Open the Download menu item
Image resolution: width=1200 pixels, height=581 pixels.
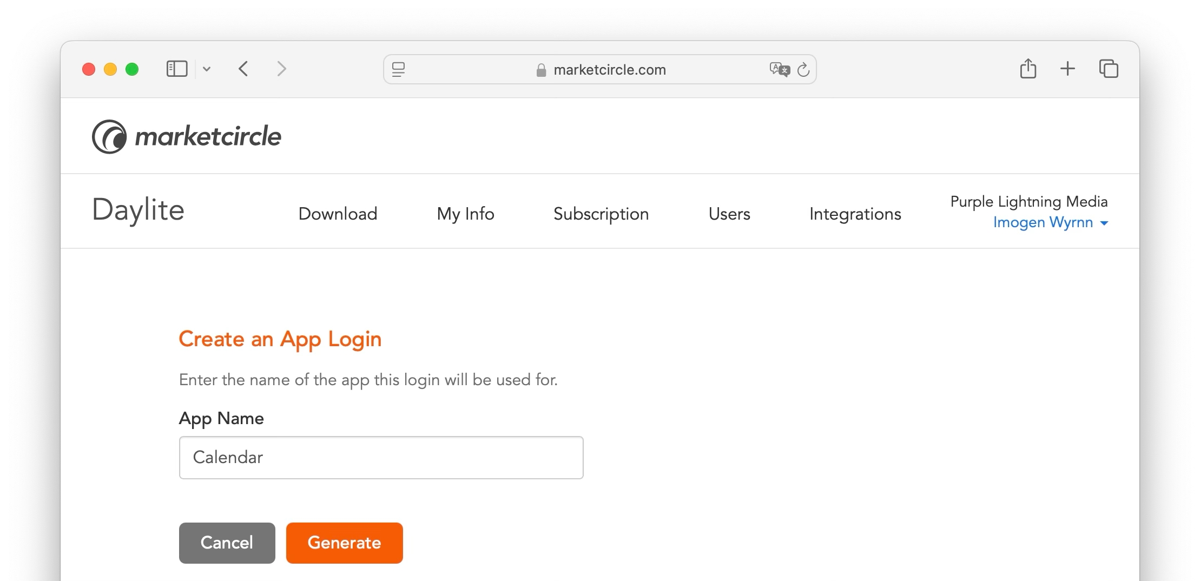(338, 214)
